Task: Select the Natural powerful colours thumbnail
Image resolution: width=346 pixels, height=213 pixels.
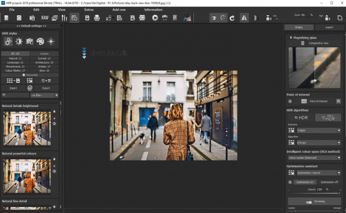Action: tap(27, 176)
